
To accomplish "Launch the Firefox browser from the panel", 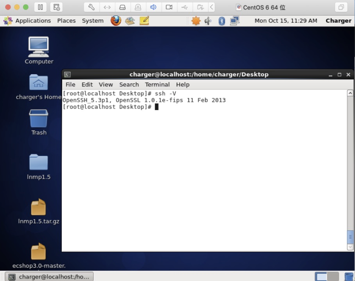I will coord(116,21).
